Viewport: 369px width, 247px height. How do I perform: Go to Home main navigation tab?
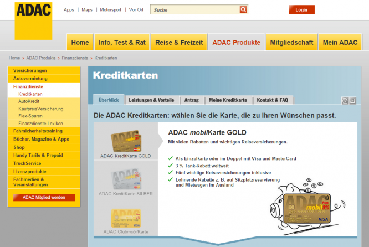click(x=80, y=42)
